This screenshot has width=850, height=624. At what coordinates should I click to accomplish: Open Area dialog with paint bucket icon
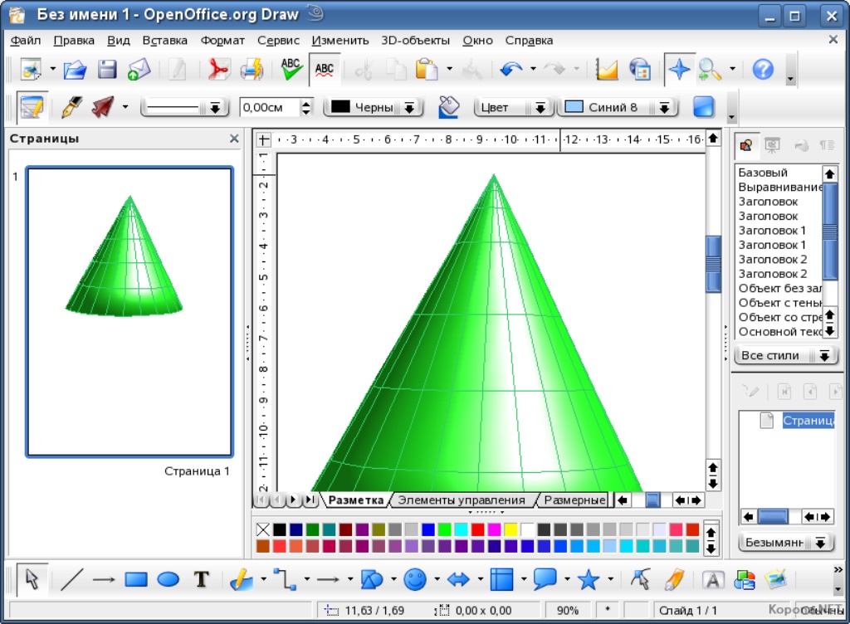449,107
